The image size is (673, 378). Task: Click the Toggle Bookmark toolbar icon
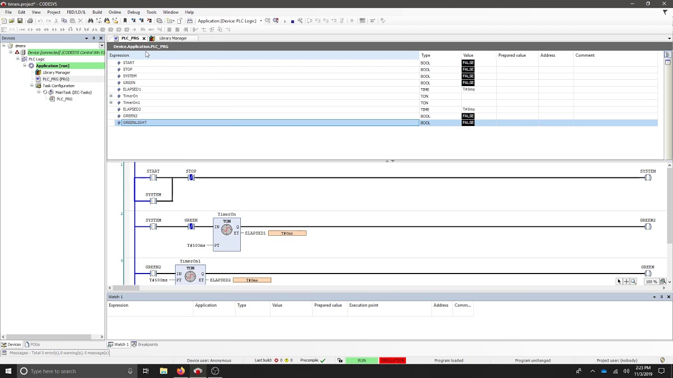(x=125, y=20)
